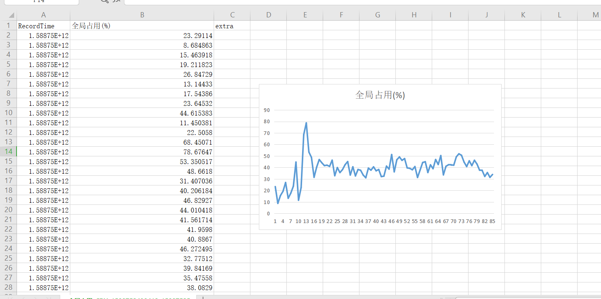Click the Select All corner triangle
This screenshot has width=601, height=299.
click(x=11, y=15)
